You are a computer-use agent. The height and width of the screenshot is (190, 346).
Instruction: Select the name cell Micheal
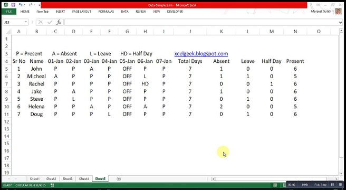point(36,77)
